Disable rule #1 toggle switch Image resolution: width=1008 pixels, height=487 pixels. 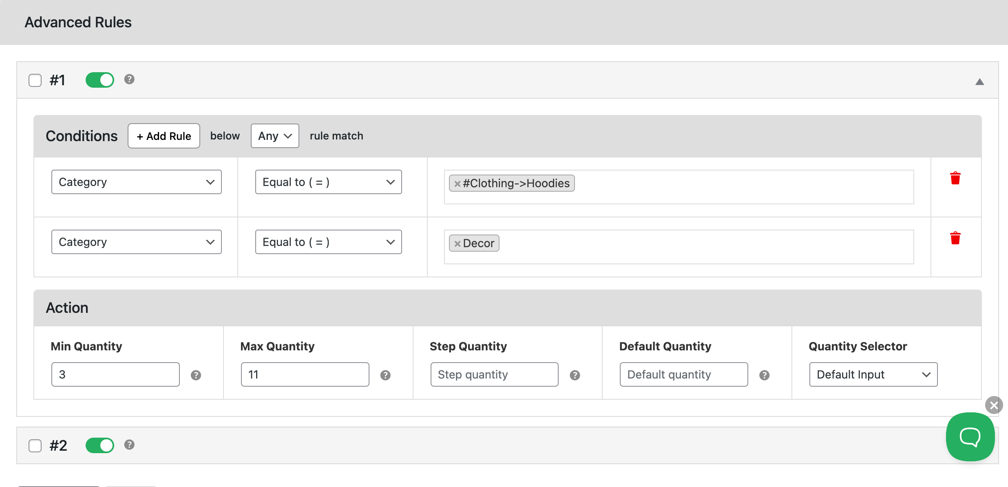tap(100, 80)
